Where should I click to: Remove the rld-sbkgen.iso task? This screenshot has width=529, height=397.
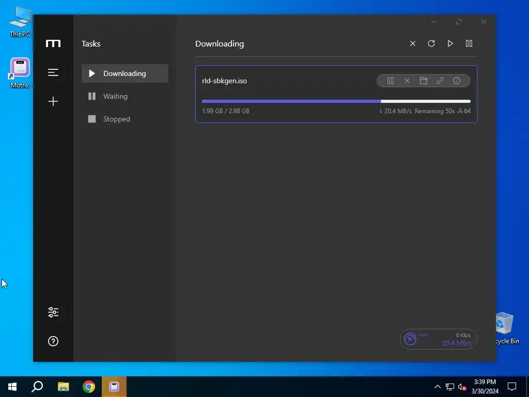click(x=407, y=81)
